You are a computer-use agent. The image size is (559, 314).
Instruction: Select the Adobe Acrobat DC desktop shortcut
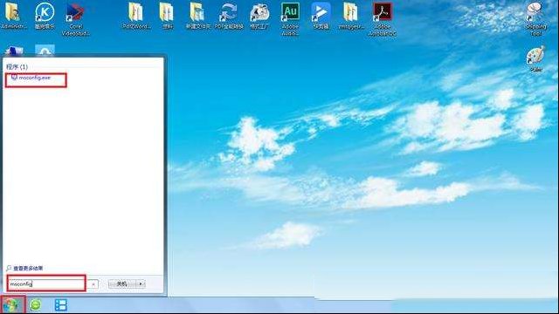(383, 18)
